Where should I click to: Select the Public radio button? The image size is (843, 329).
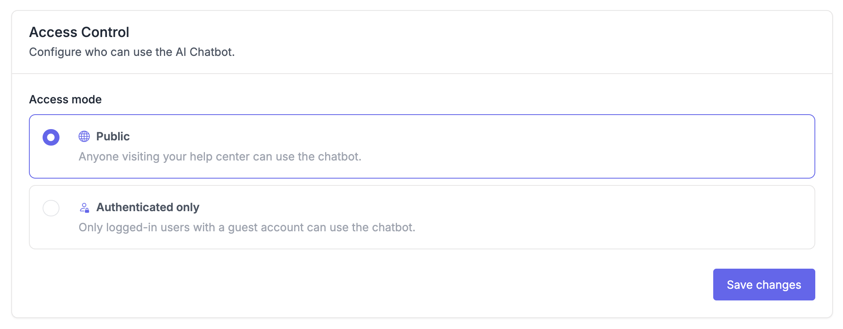51,137
